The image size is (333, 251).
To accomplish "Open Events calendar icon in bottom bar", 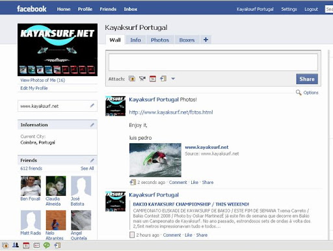I will coord(26,245).
